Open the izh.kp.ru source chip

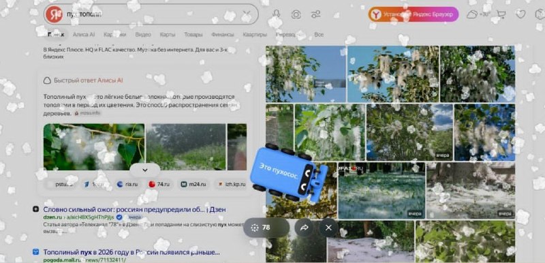tap(231, 184)
